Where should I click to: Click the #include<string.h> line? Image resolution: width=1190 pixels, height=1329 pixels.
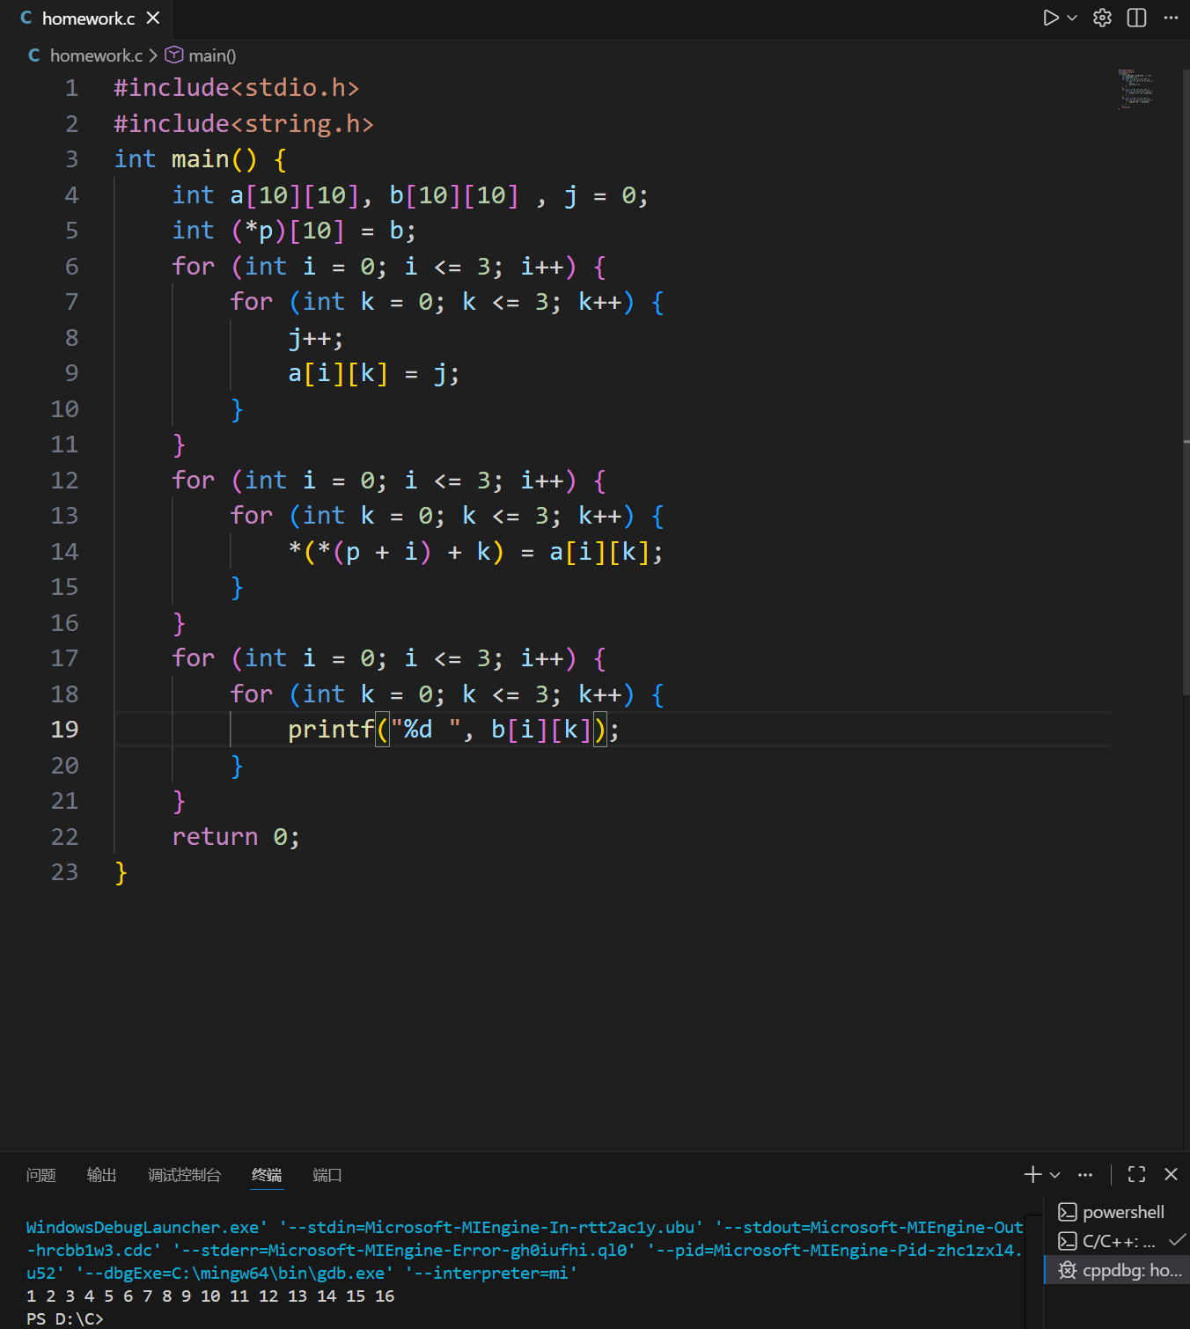point(244,124)
